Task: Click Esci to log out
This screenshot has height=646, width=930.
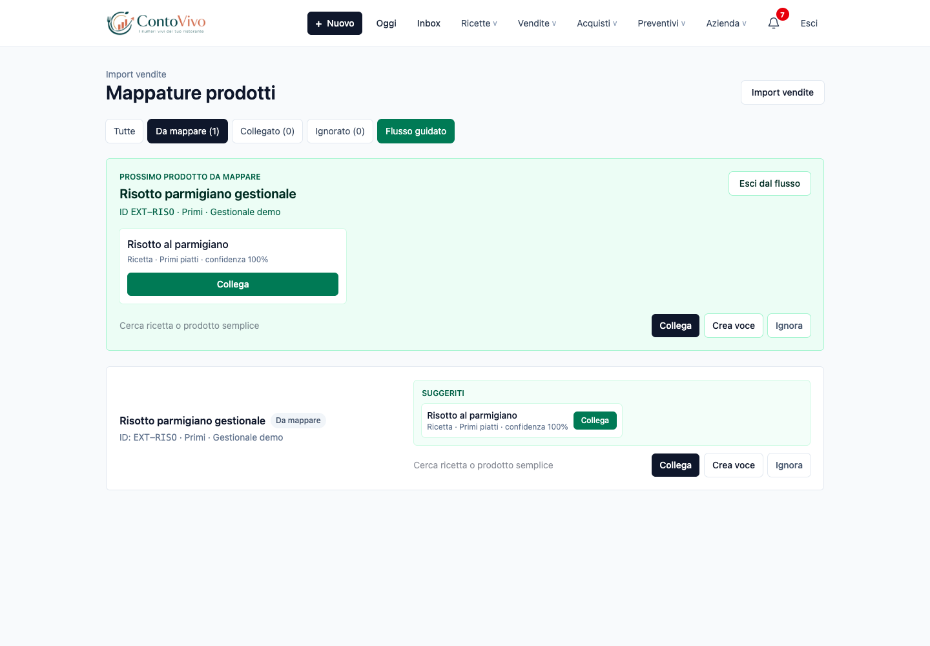Action: (809, 23)
